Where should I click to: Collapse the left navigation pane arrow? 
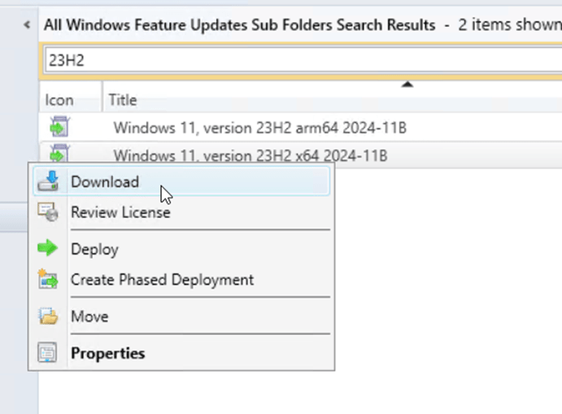(27, 24)
